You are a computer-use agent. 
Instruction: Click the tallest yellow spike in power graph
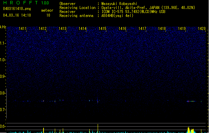(98, 128)
